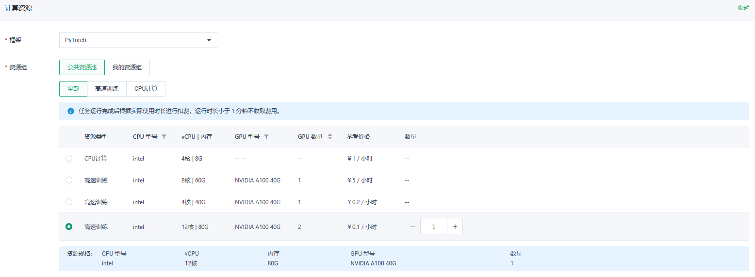Increase quantity with the plus button
This screenshot has width=755, height=277.
455,227
